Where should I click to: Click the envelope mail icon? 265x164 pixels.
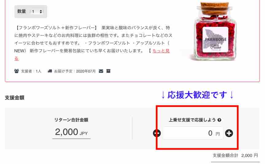101,71
